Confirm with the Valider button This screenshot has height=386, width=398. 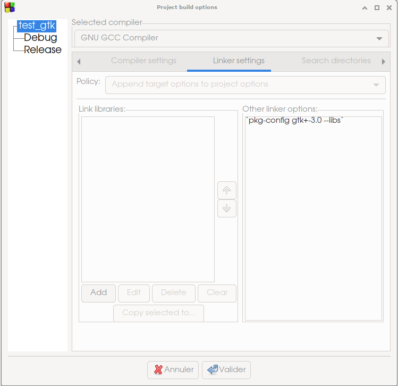226,370
